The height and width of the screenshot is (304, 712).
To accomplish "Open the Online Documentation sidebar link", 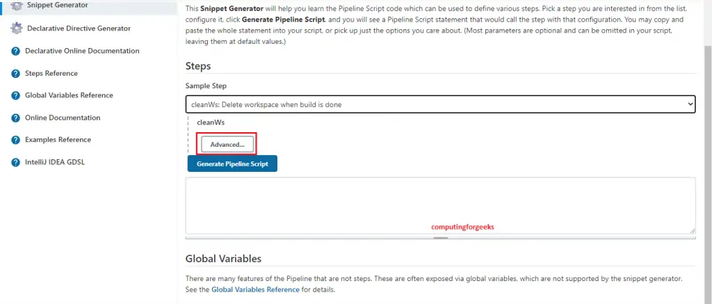I will (x=63, y=118).
